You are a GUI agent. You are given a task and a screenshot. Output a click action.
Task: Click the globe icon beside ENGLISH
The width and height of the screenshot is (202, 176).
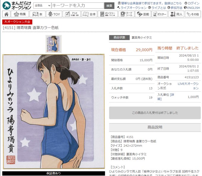coord(185,8)
